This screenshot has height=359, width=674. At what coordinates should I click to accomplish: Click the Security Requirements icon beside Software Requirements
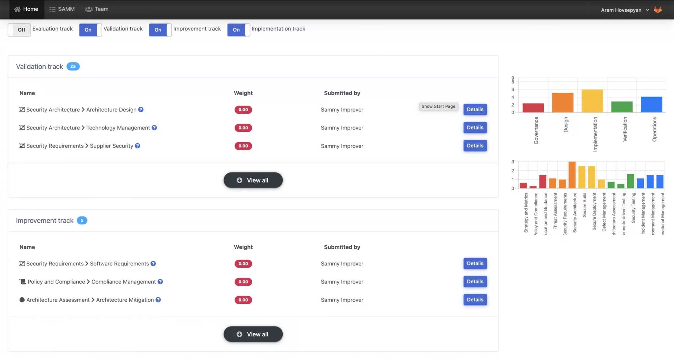[x=22, y=264]
